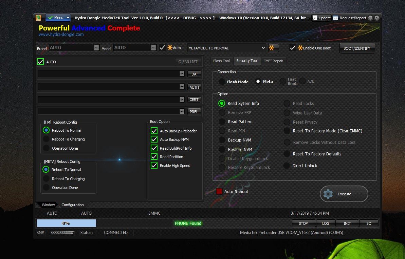405x259 pixels.
Task: Uncheck Auto Backup Preloader
Action: [x=154, y=131]
